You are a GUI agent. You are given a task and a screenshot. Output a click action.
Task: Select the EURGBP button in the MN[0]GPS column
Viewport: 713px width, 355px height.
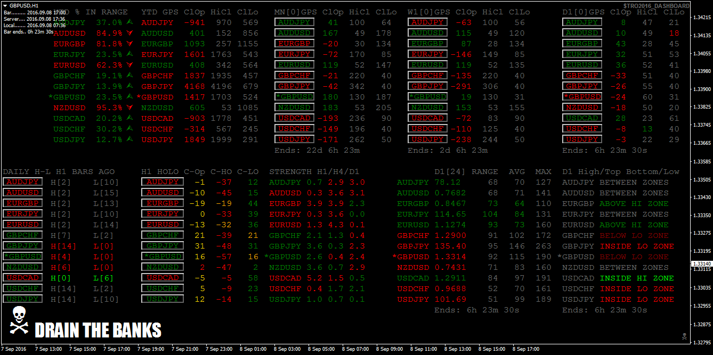coord(294,44)
